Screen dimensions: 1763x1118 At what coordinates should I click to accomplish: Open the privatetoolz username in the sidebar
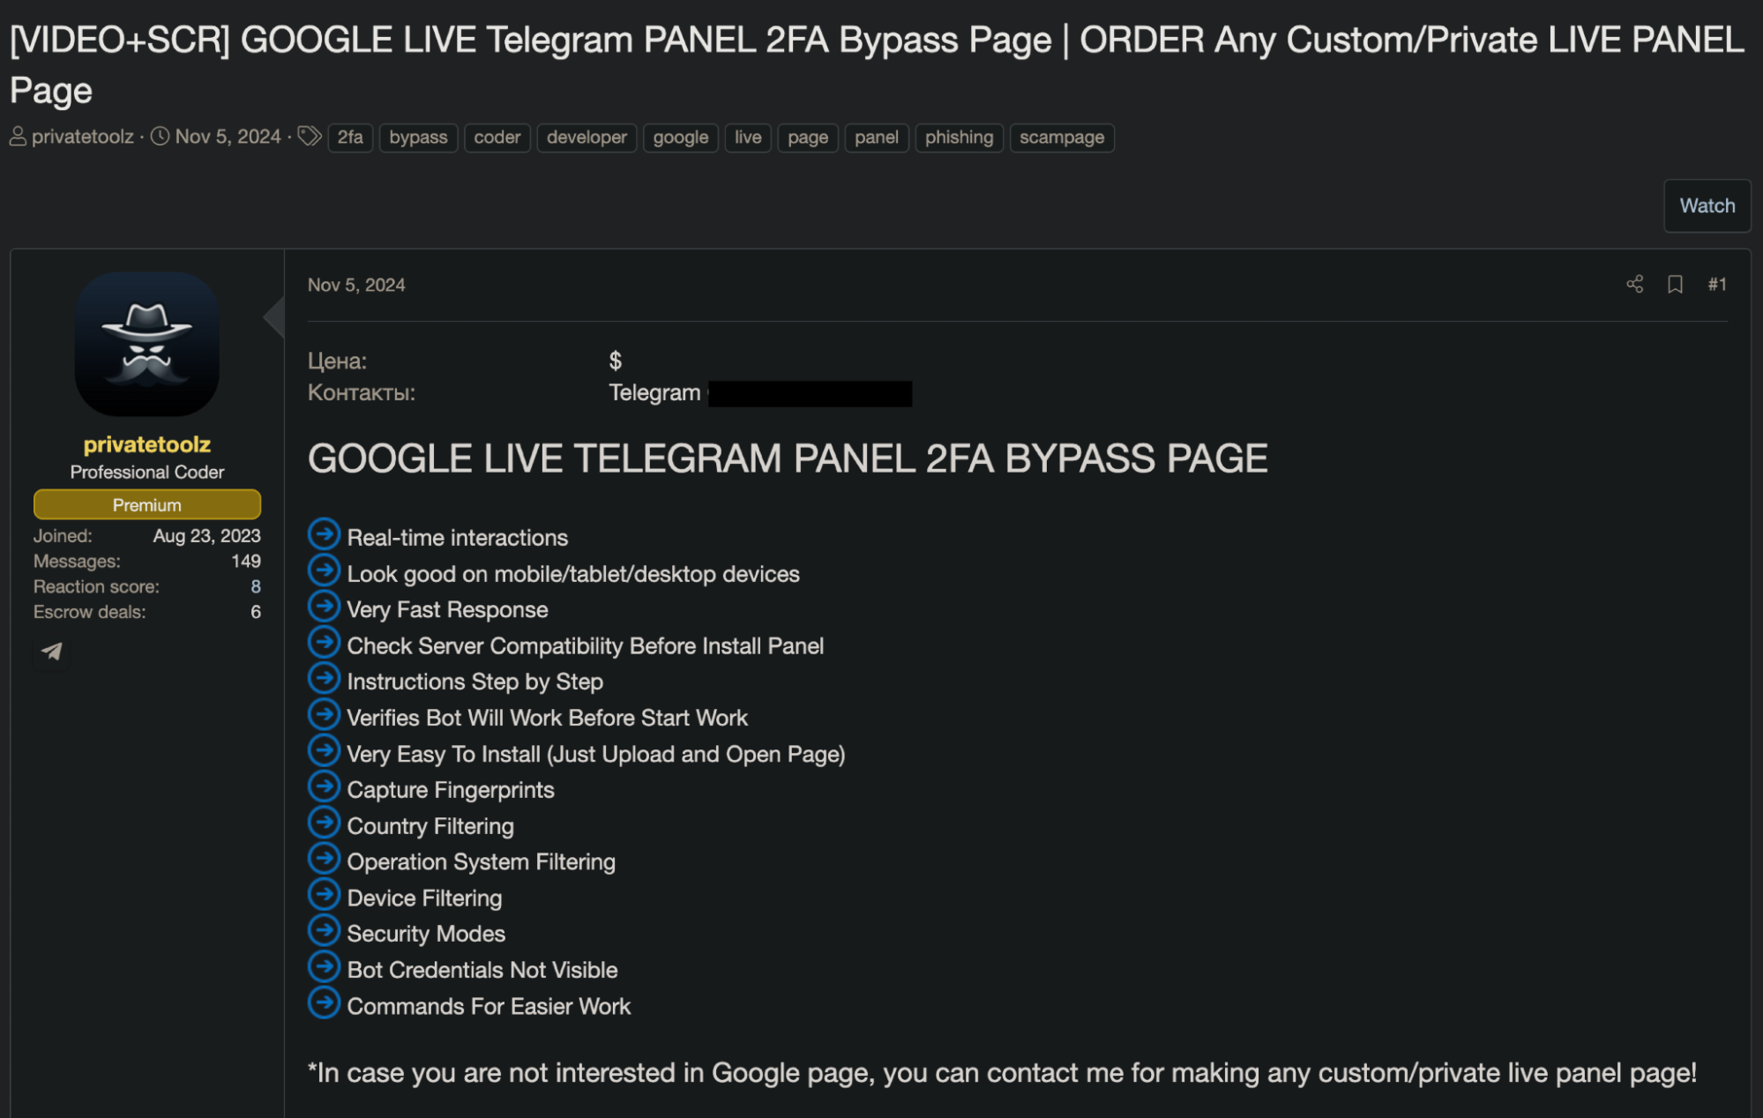tap(147, 444)
